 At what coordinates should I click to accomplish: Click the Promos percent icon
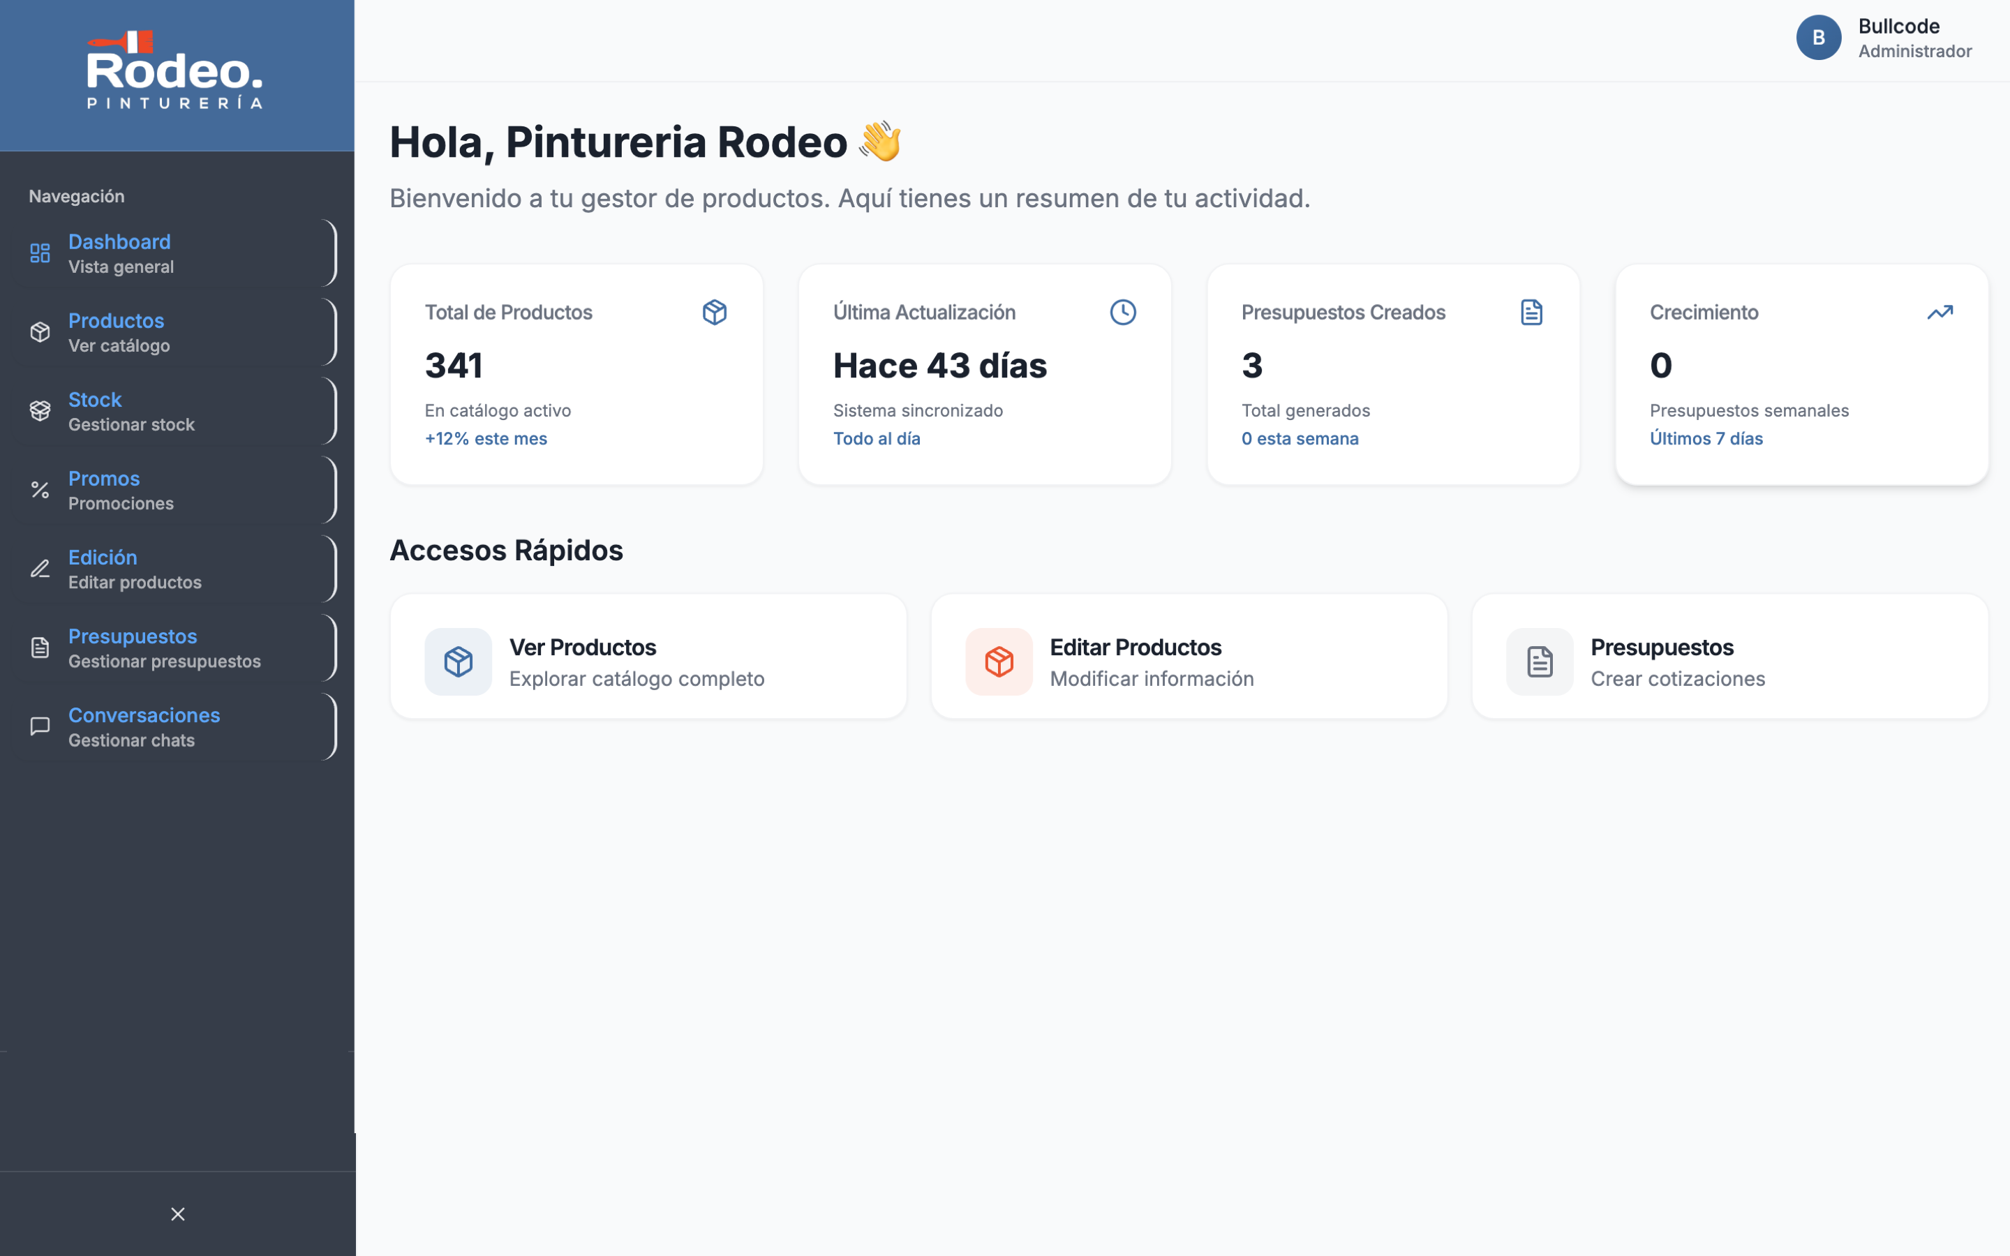point(40,489)
